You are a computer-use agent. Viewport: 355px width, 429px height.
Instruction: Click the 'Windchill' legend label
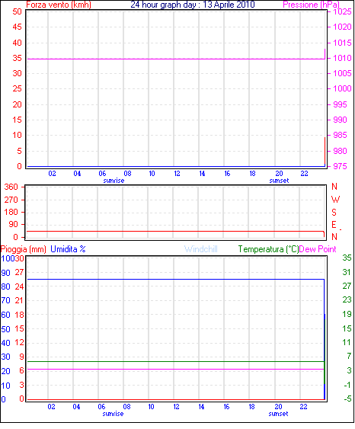(201, 249)
